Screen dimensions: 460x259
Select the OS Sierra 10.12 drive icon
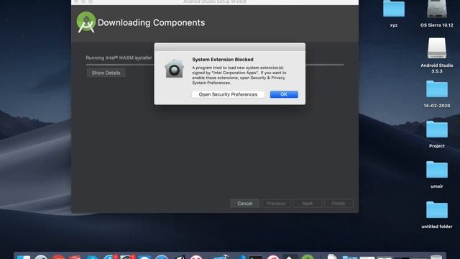[436, 9]
